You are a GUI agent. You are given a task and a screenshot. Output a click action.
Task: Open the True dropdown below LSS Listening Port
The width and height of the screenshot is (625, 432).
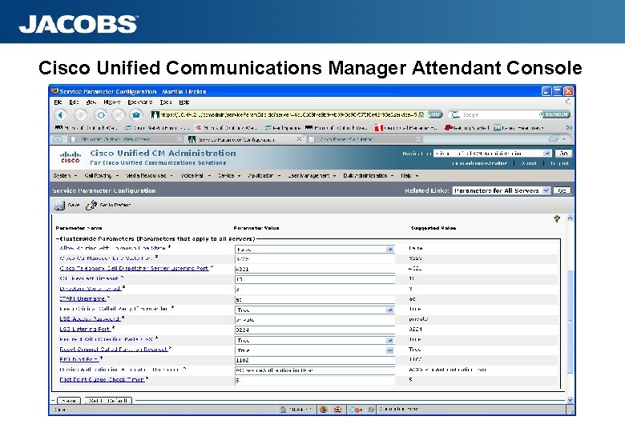[315, 340]
